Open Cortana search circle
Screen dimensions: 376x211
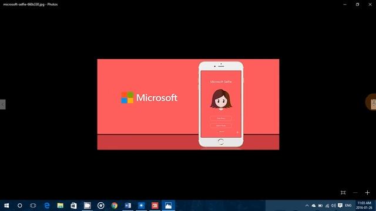pos(19,206)
